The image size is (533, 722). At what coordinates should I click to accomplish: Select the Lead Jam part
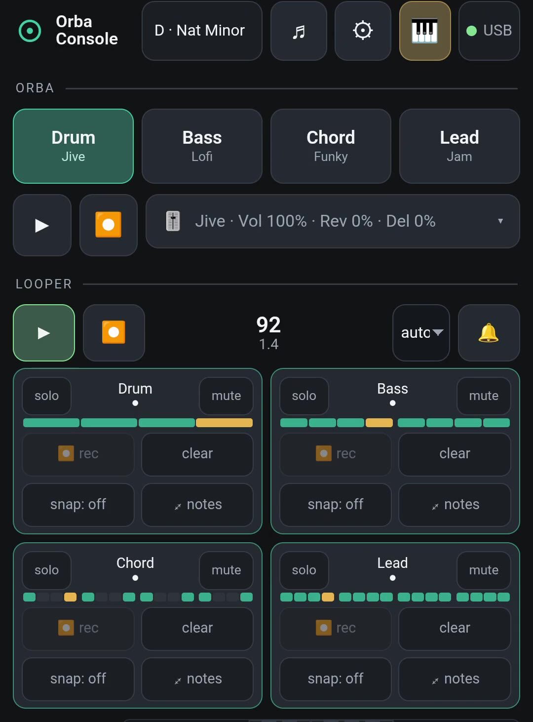[x=459, y=146]
